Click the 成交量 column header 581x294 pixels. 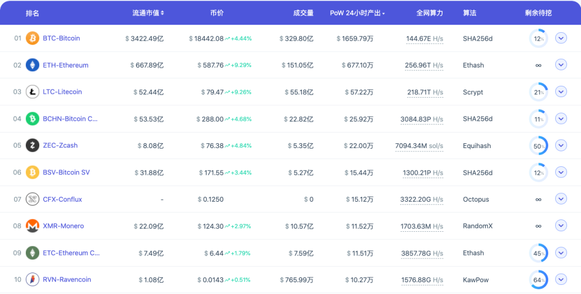(x=303, y=13)
